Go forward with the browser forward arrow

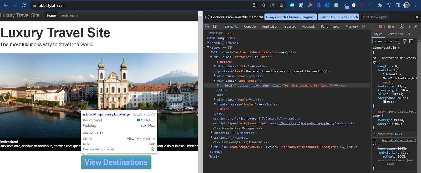[15, 5]
